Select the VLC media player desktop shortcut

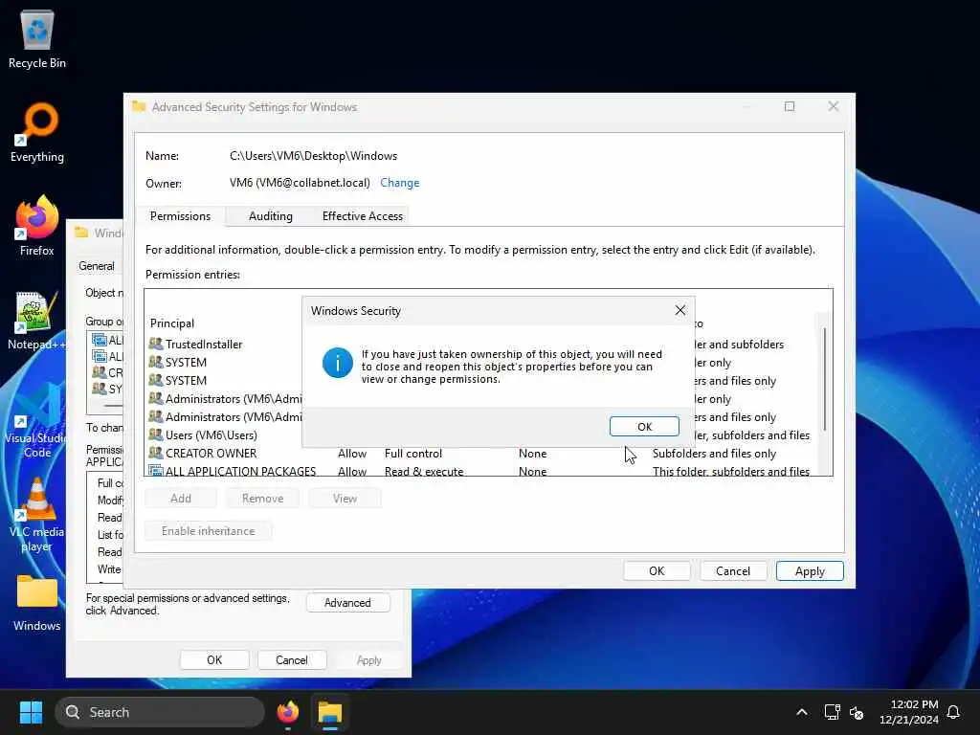point(37,515)
